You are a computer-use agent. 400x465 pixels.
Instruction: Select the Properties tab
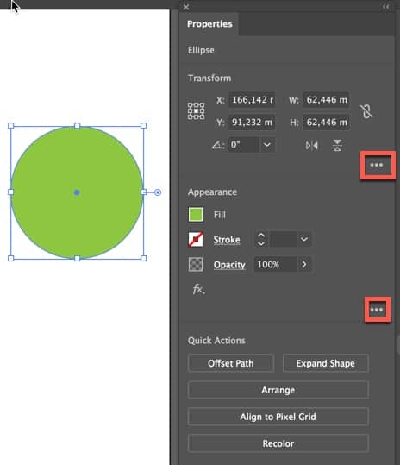(209, 24)
